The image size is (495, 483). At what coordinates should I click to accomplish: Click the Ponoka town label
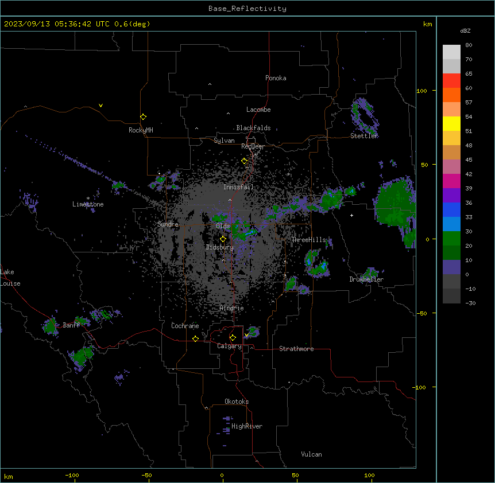[x=276, y=78]
